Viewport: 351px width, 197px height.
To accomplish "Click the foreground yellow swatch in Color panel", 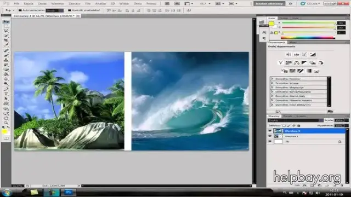I will pos(271,24).
